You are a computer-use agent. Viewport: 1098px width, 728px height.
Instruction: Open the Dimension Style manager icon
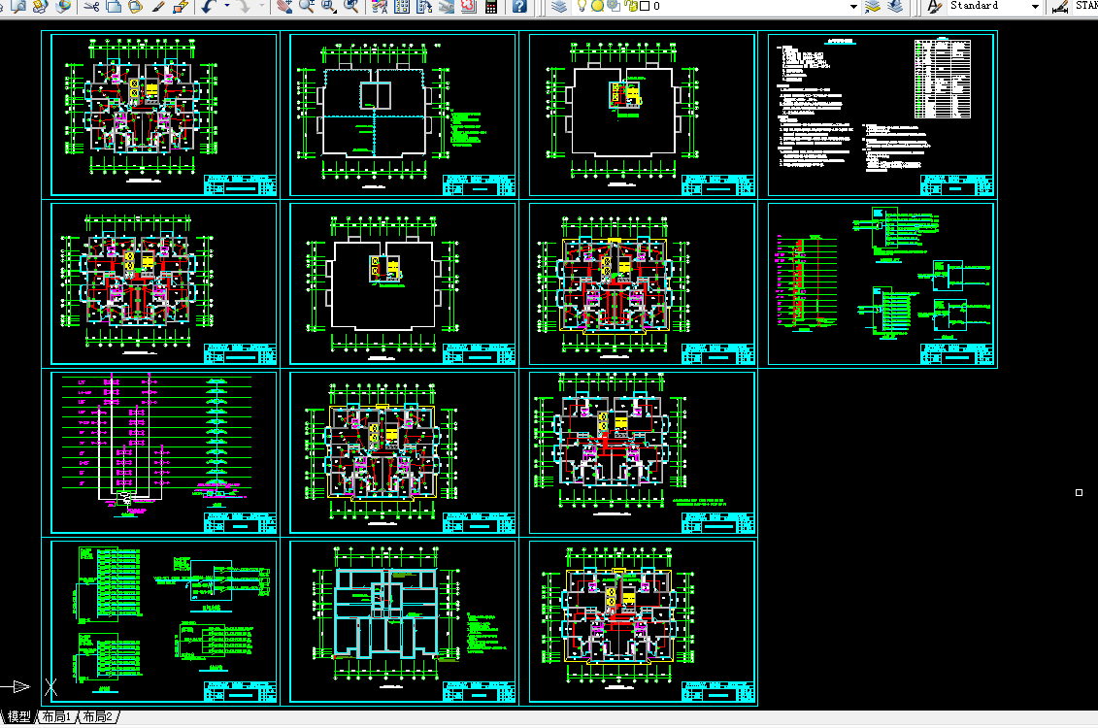tap(1060, 6)
